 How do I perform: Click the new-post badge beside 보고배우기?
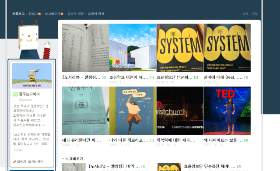[62, 14]
